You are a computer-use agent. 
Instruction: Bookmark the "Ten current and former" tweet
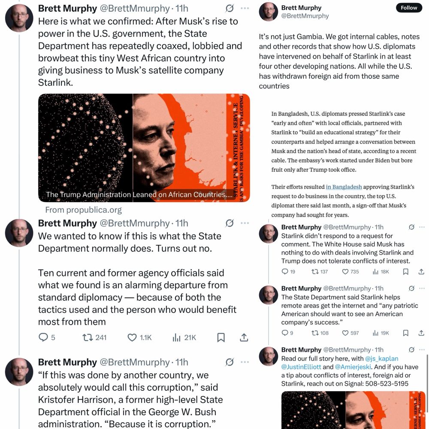221,337
